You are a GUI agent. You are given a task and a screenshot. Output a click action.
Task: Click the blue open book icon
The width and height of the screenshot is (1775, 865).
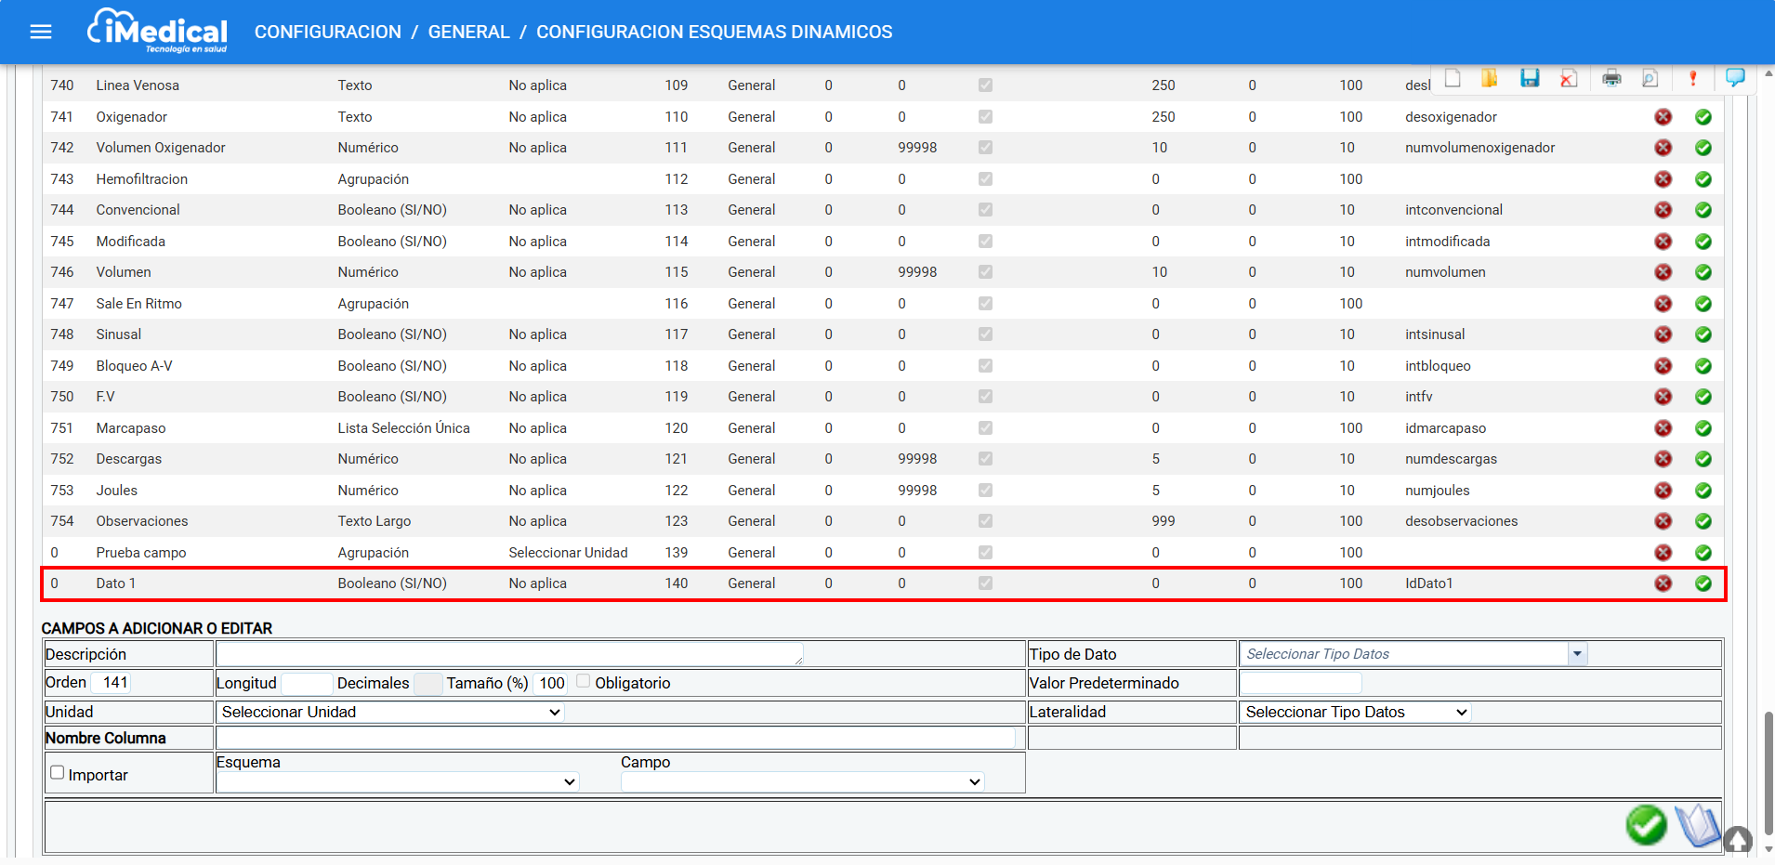click(1697, 825)
